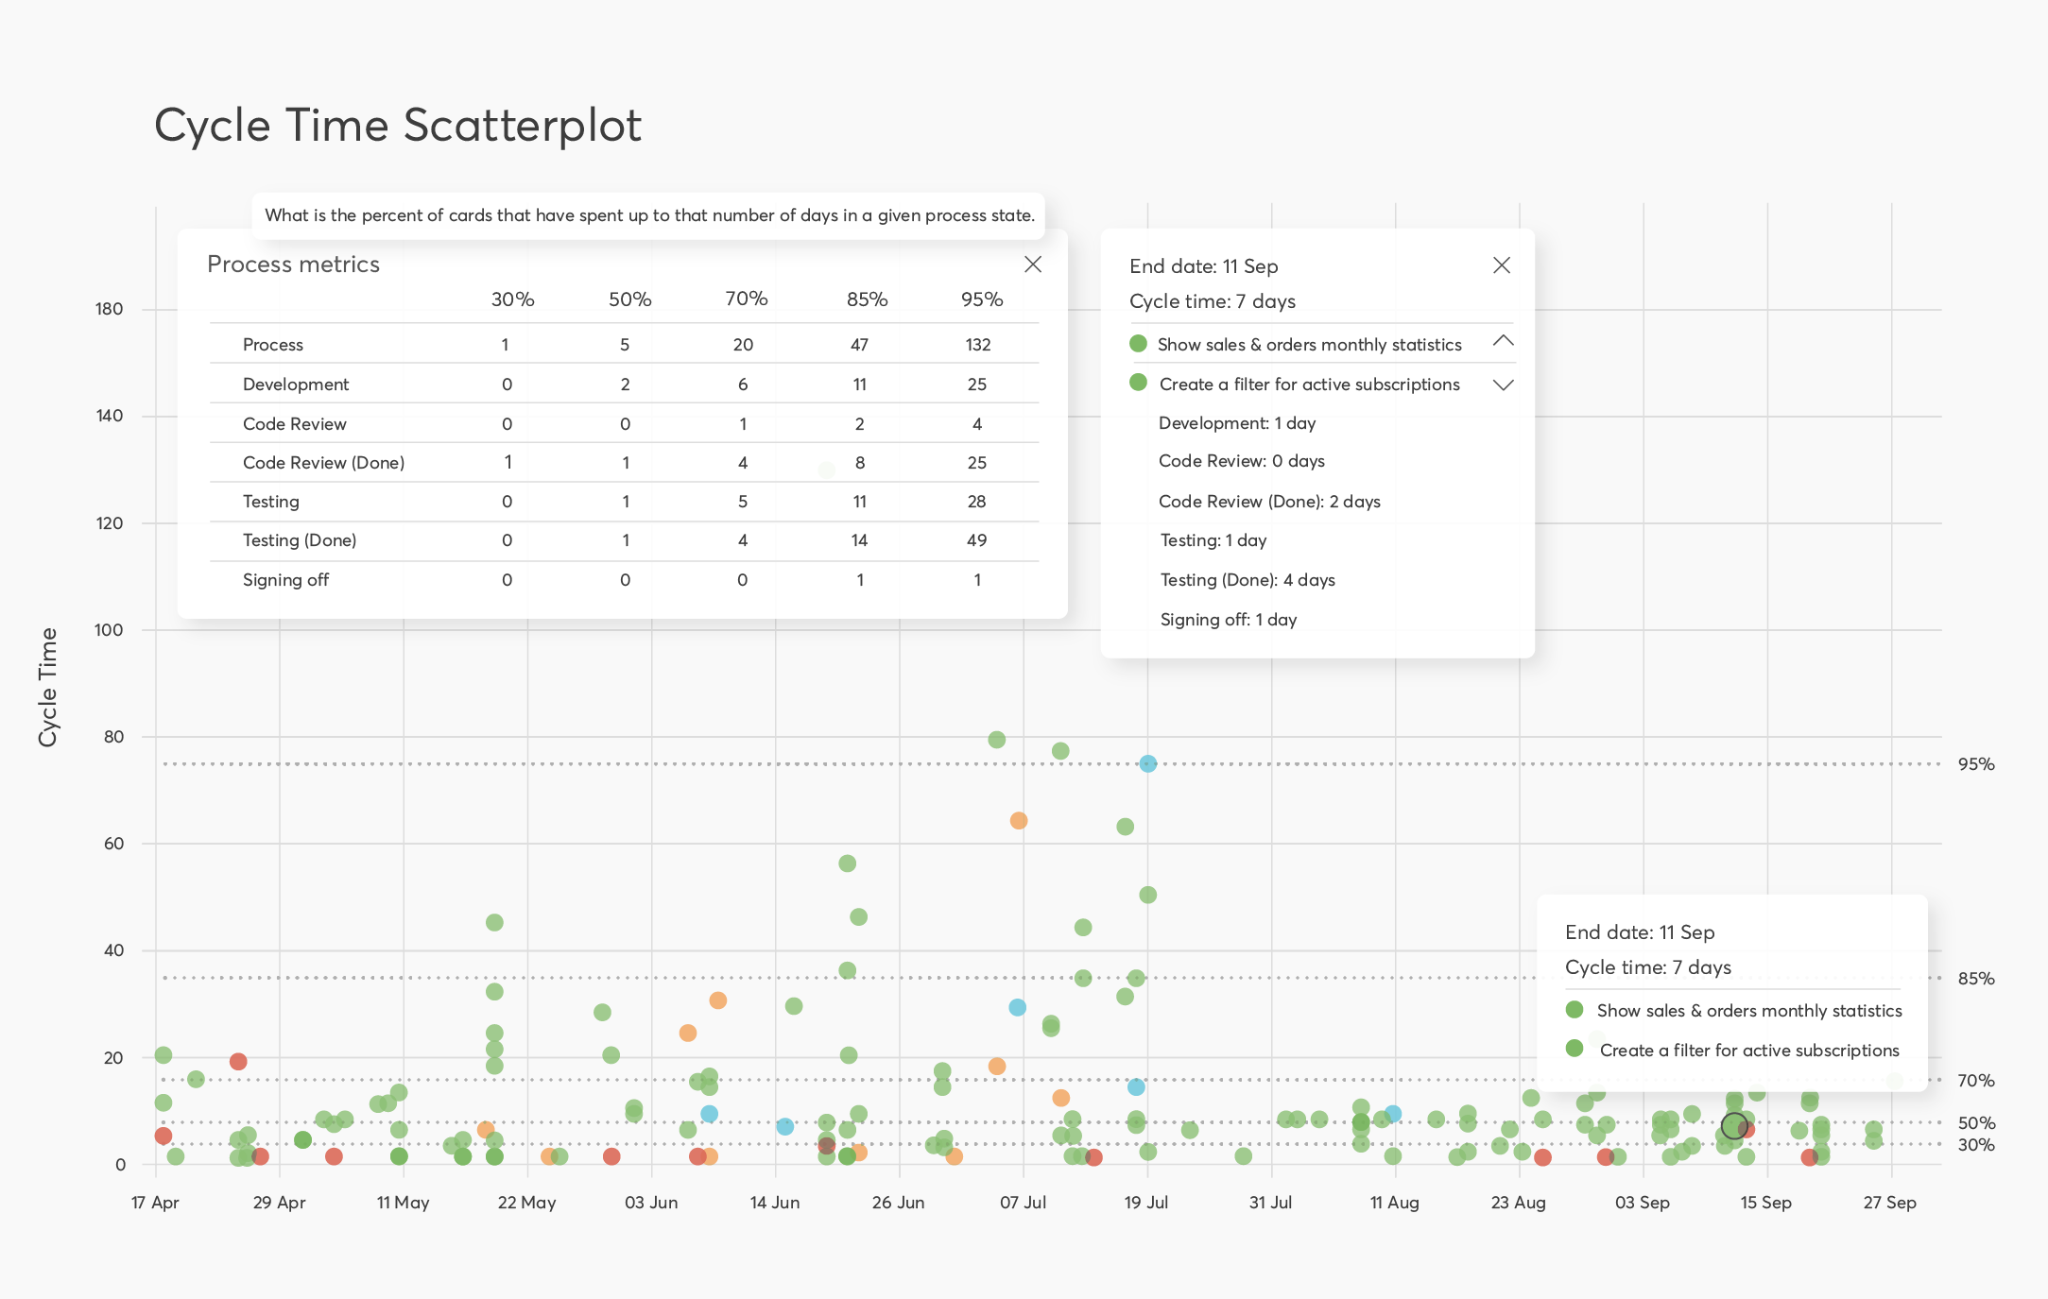2048x1299 pixels.
Task: Select the orange outlier point near 07 Jul
Action: pyautogui.click(x=1021, y=821)
